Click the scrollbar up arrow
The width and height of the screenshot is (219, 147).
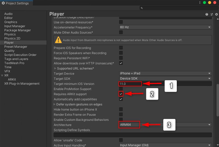coord(218,19)
